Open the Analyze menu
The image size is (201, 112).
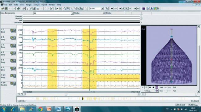click(x=36, y=5)
